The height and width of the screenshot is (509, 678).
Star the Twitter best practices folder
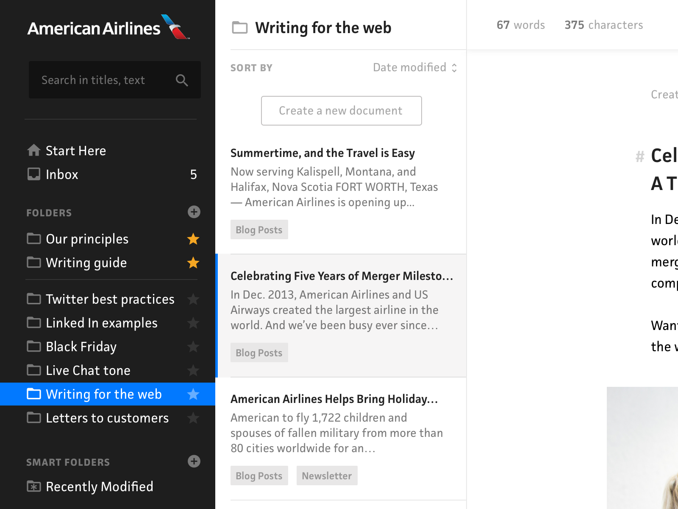[193, 299]
